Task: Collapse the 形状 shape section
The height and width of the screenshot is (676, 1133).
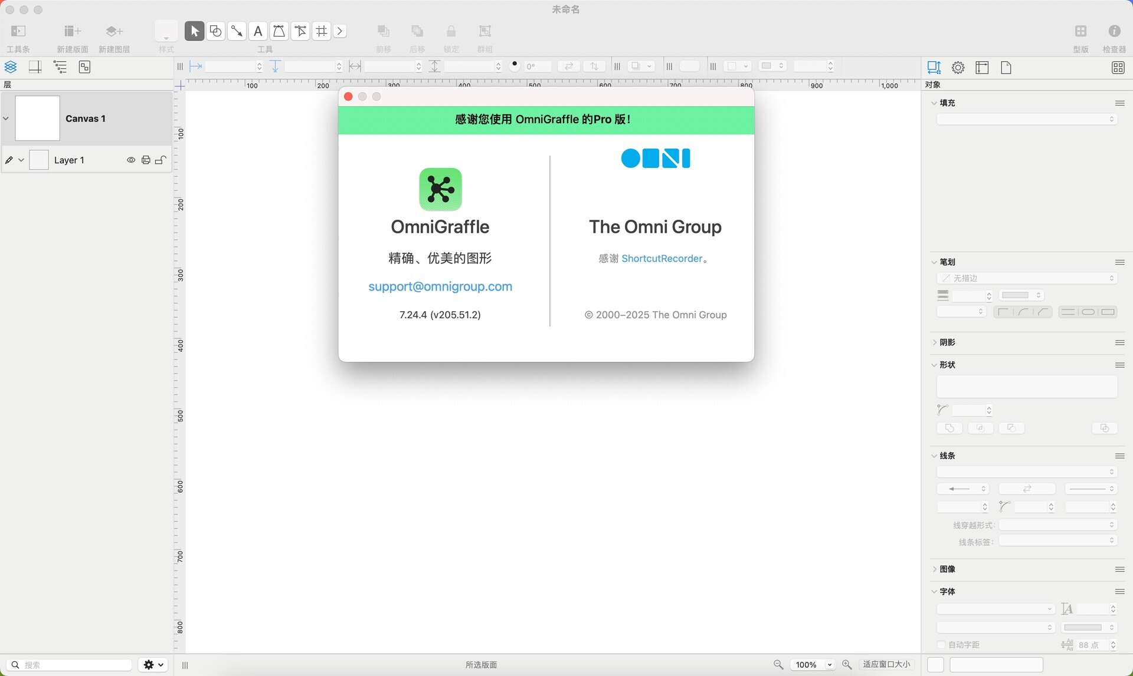Action: (x=934, y=365)
